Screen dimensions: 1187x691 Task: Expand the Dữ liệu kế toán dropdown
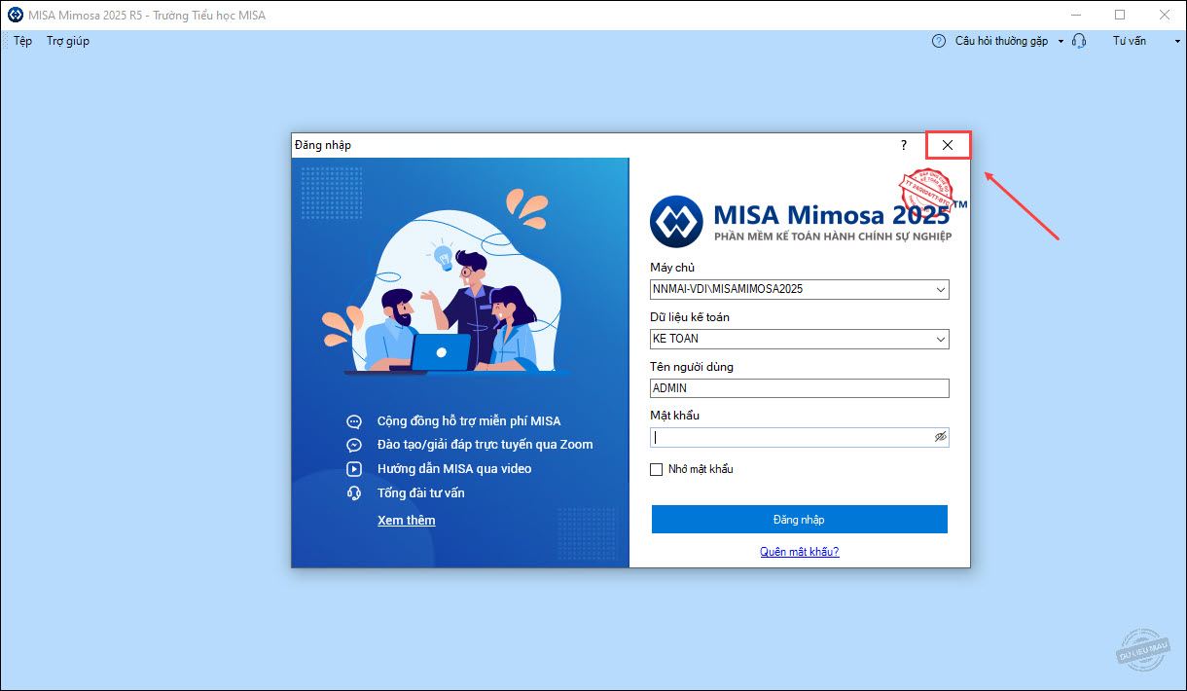[940, 339]
